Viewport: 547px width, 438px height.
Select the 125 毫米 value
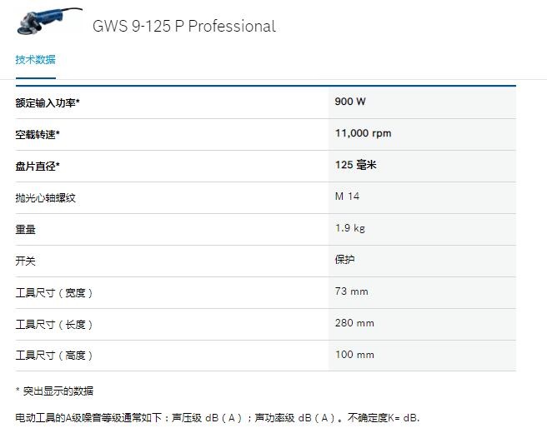pyautogui.click(x=355, y=165)
